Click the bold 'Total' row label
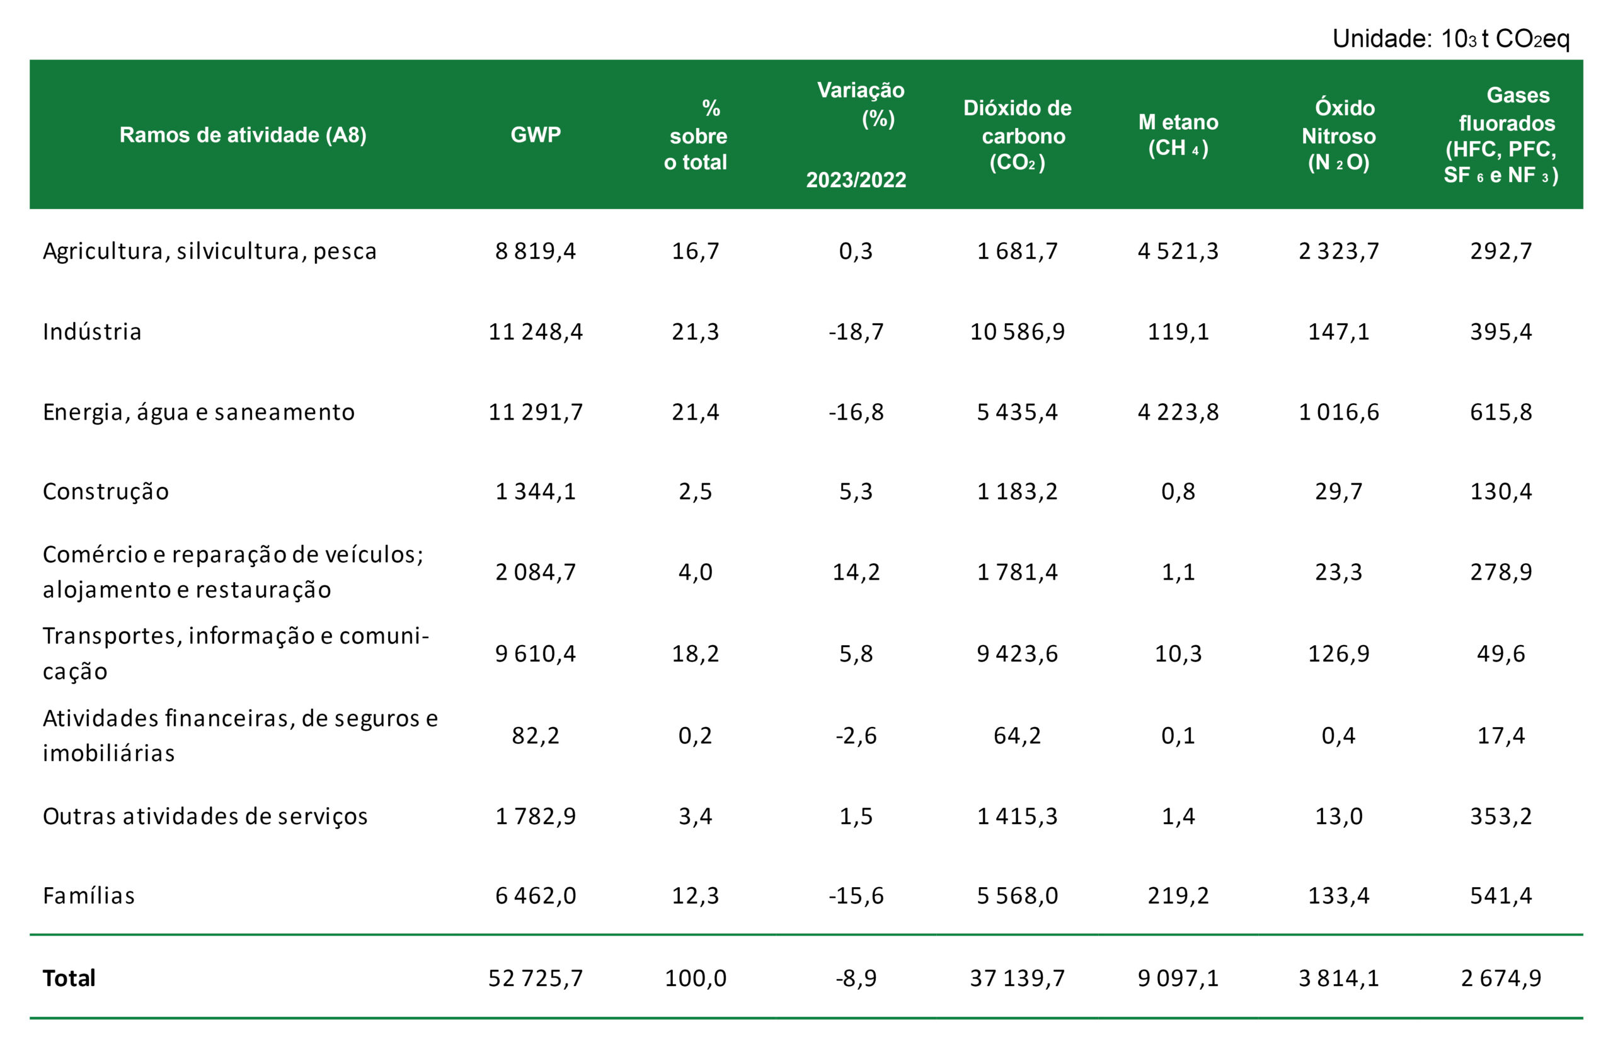1613x1037 pixels. (69, 978)
